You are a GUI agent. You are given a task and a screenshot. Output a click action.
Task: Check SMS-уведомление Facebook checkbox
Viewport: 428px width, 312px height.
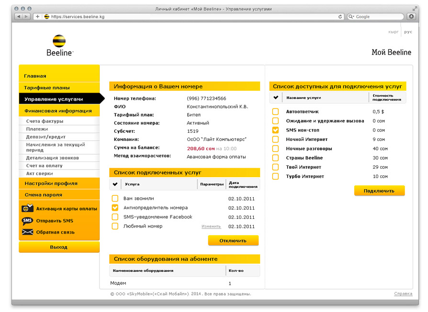[115, 217]
